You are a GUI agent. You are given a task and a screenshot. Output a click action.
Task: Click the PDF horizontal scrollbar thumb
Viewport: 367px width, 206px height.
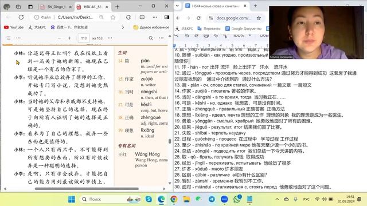[x=87, y=189]
